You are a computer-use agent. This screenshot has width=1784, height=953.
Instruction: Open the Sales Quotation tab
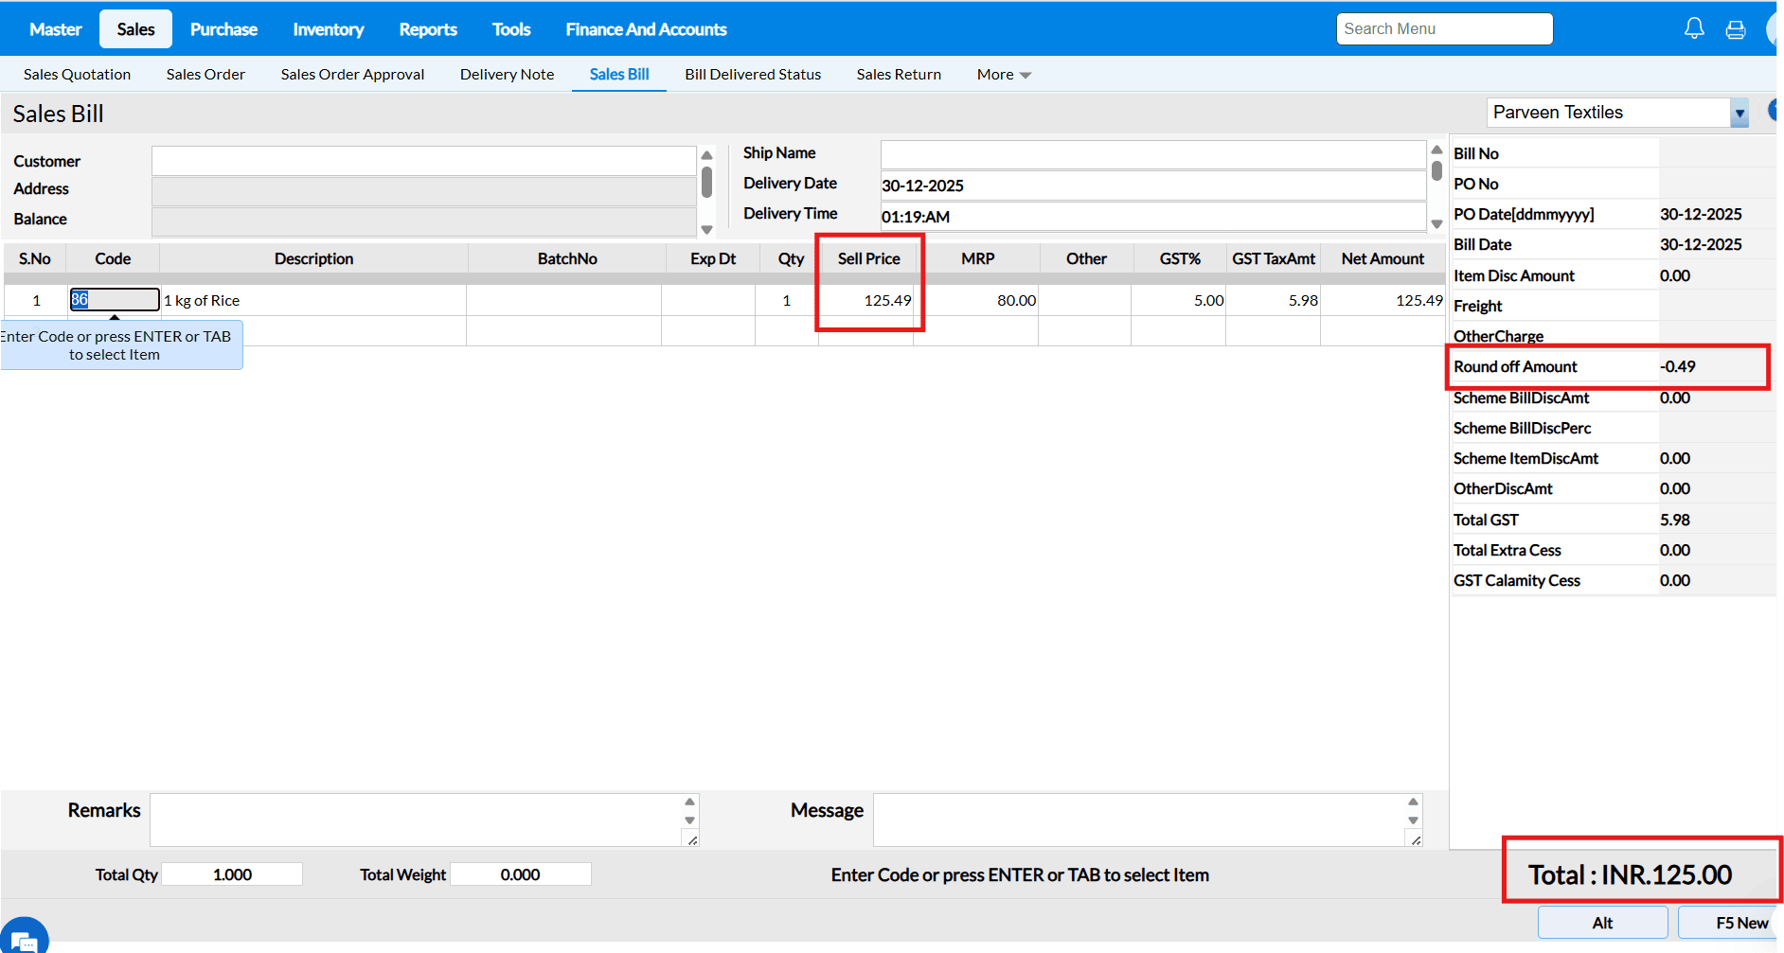[77, 75]
